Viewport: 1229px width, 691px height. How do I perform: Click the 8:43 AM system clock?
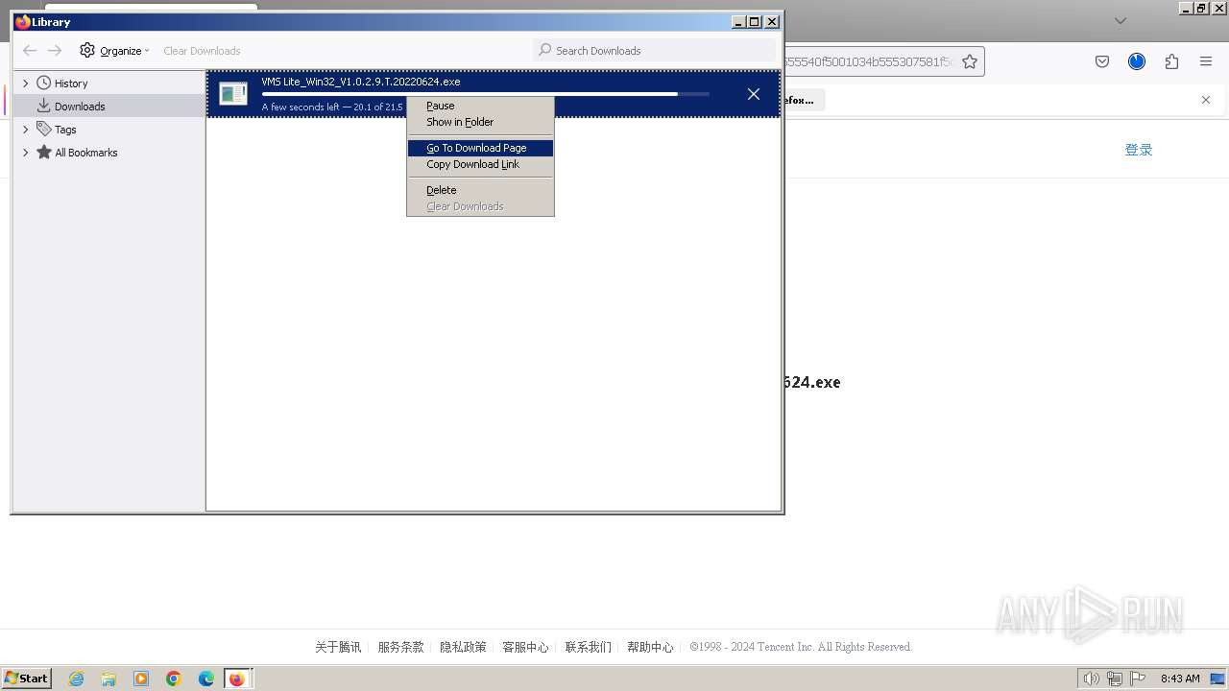[x=1180, y=679]
